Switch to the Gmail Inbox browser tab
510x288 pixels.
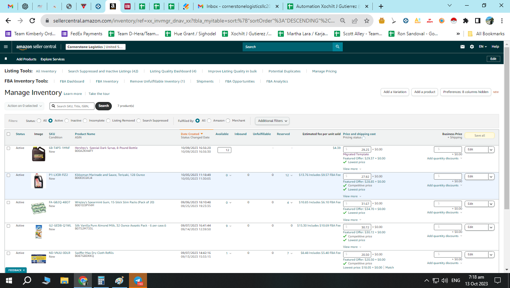238,6
